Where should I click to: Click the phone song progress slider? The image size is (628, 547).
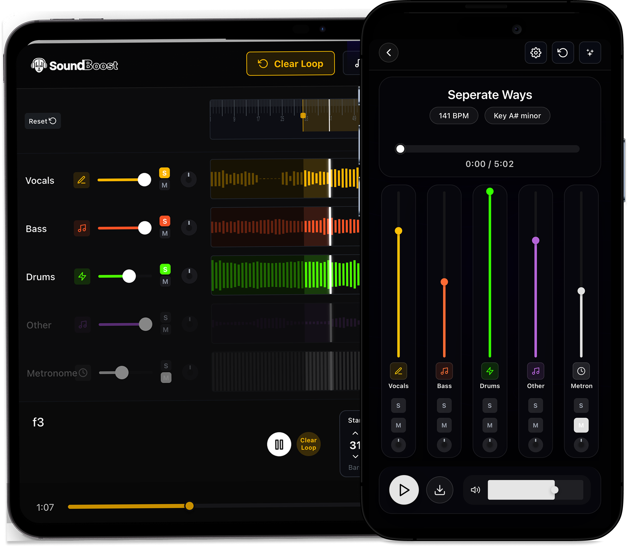[x=488, y=149]
